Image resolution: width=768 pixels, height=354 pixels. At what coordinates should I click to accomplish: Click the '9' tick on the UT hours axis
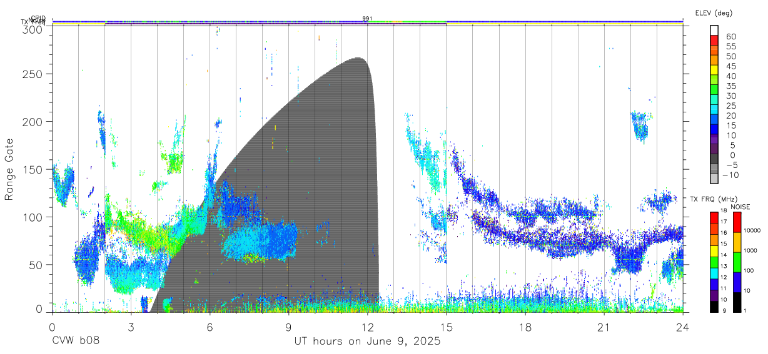click(288, 327)
